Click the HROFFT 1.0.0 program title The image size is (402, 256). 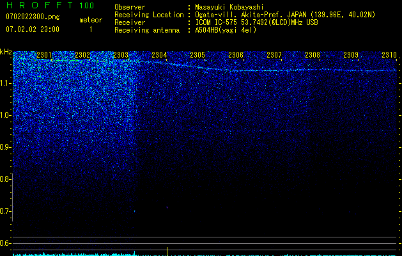tap(50, 5)
